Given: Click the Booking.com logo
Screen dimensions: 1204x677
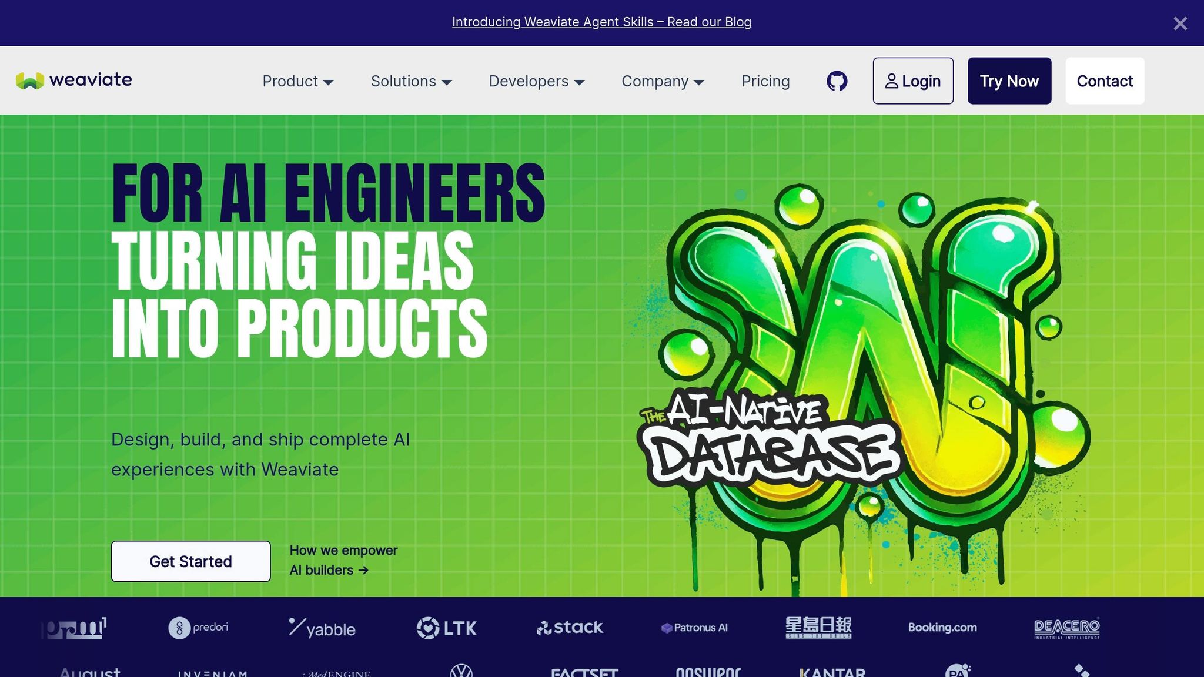Looking at the screenshot, I should coord(942,628).
